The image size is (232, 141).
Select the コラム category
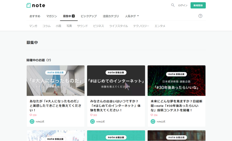pyautogui.click(x=46, y=26)
